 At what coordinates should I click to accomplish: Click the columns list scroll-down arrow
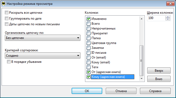coord(142,79)
